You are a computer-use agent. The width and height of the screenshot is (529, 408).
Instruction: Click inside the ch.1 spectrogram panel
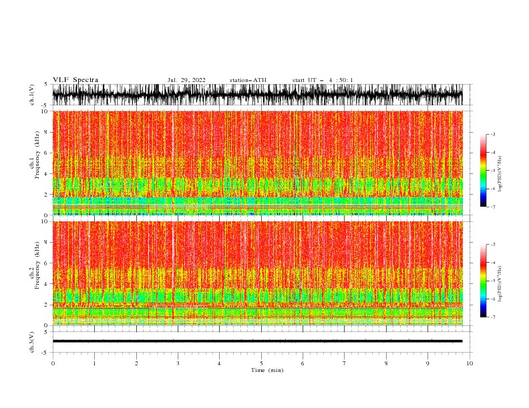click(258, 163)
